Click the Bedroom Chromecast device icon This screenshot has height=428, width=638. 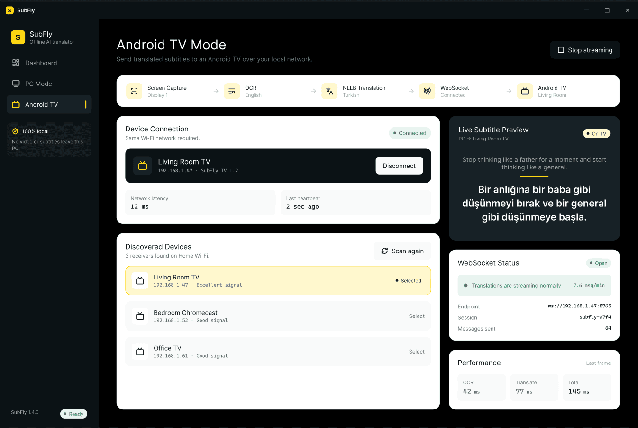tap(140, 316)
